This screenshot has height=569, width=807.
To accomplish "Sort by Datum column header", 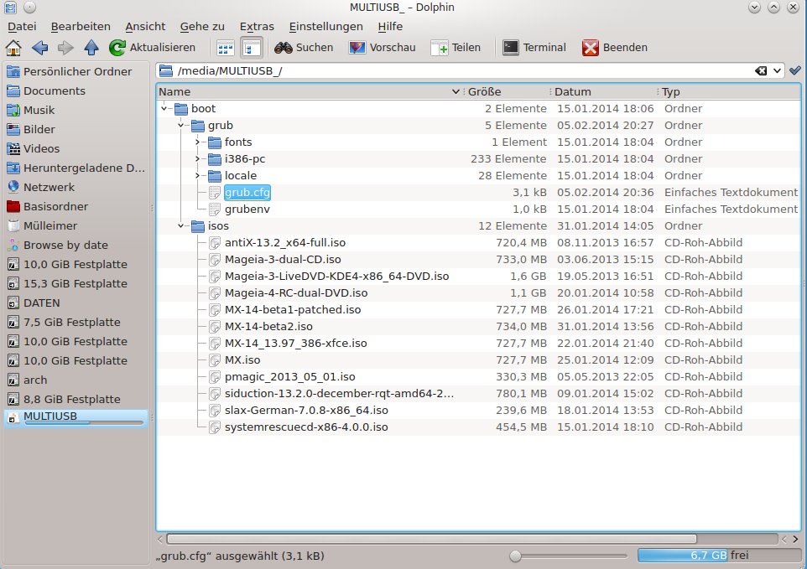I will 603,91.
